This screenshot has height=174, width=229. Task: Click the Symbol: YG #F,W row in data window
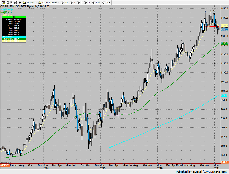[14, 19]
